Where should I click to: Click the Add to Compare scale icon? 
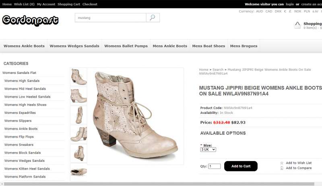282,168
